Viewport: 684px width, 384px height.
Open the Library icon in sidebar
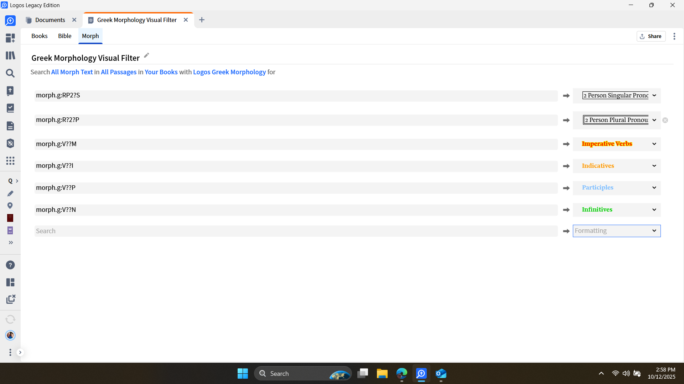pos(10,55)
